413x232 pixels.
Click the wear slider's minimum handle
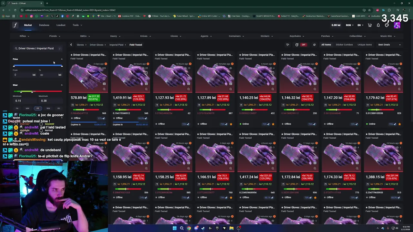tap(21, 92)
